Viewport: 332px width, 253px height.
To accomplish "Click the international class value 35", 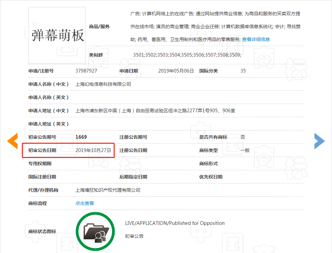I will click(x=243, y=71).
